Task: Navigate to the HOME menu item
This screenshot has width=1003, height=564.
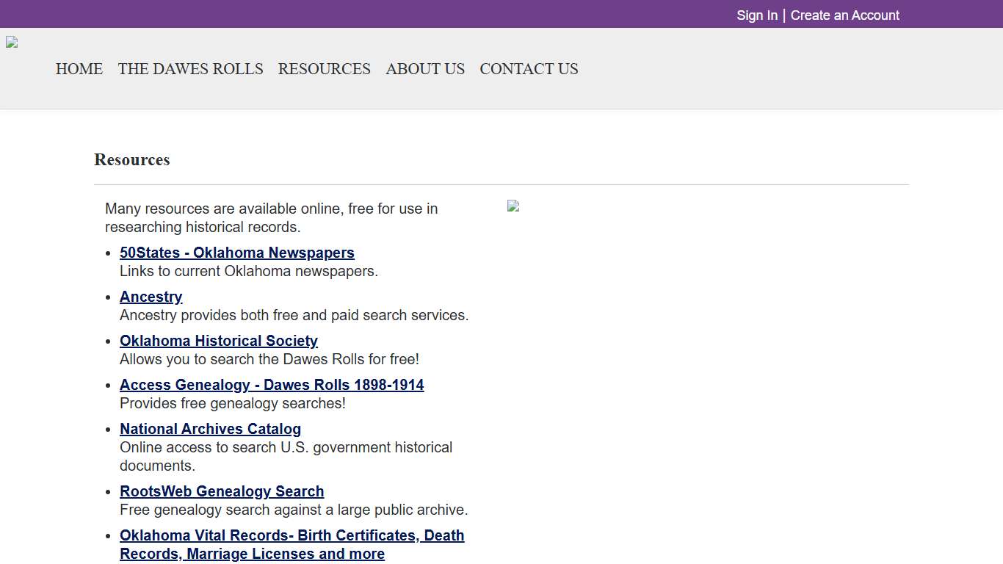Action: coord(79,69)
